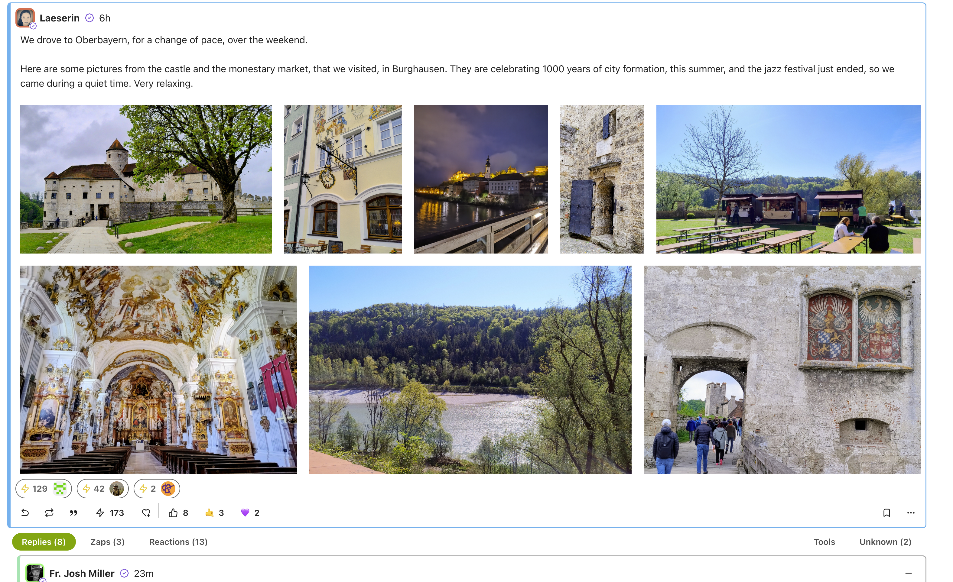Click the zapper avatar in 42 pill
This screenshot has height=582, width=953.
click(116, 489)
